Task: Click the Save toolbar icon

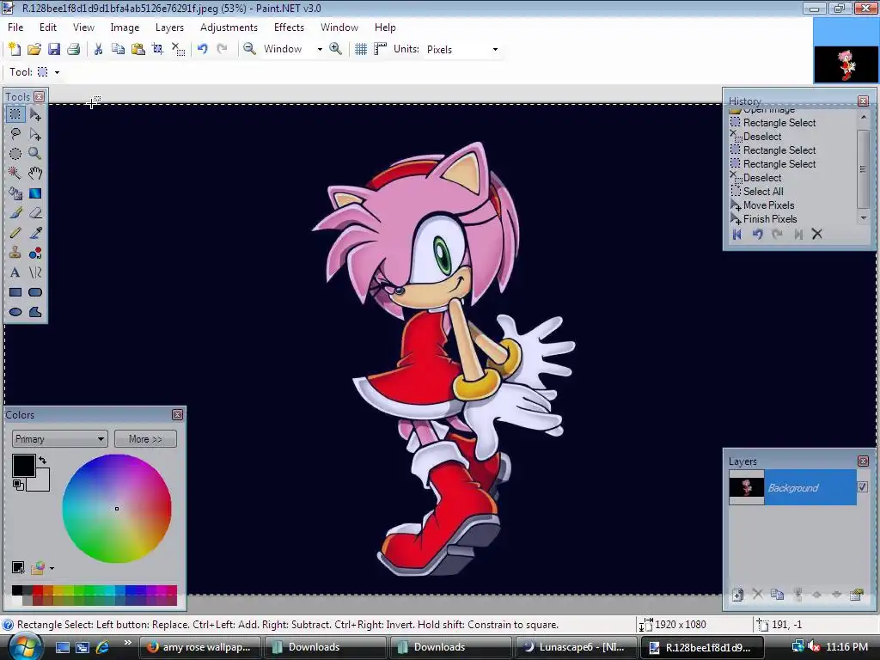Action: 54,49
